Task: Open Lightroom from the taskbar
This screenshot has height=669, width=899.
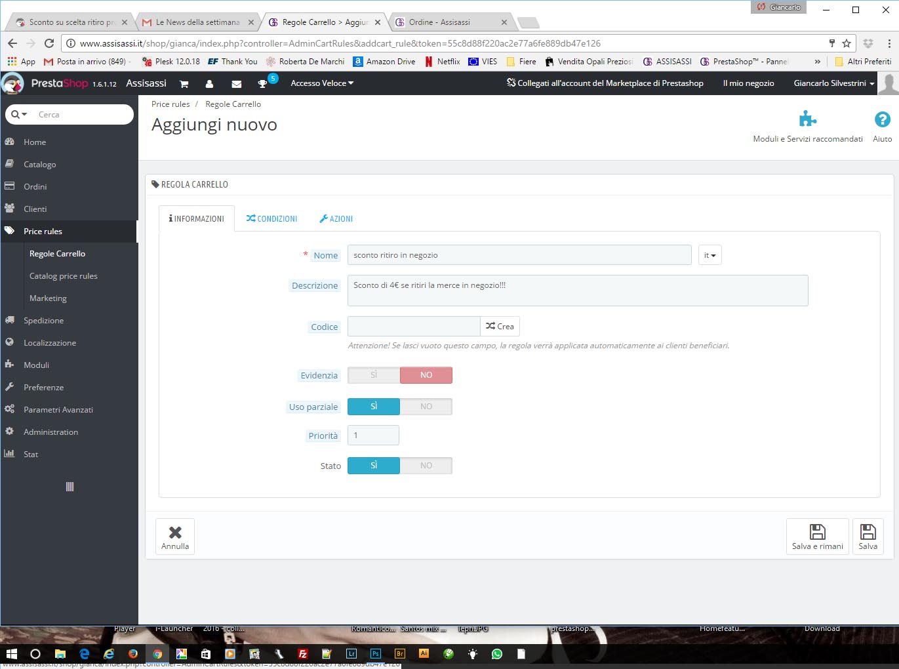Action: point(351,654)
